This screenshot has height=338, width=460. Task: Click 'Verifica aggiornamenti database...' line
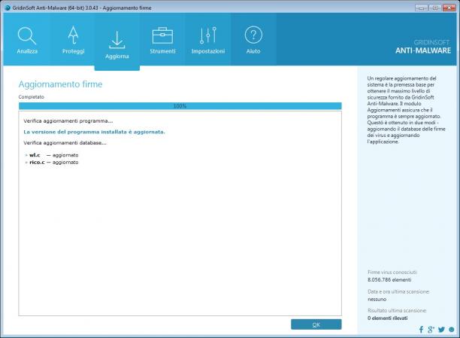coord(65,143)
